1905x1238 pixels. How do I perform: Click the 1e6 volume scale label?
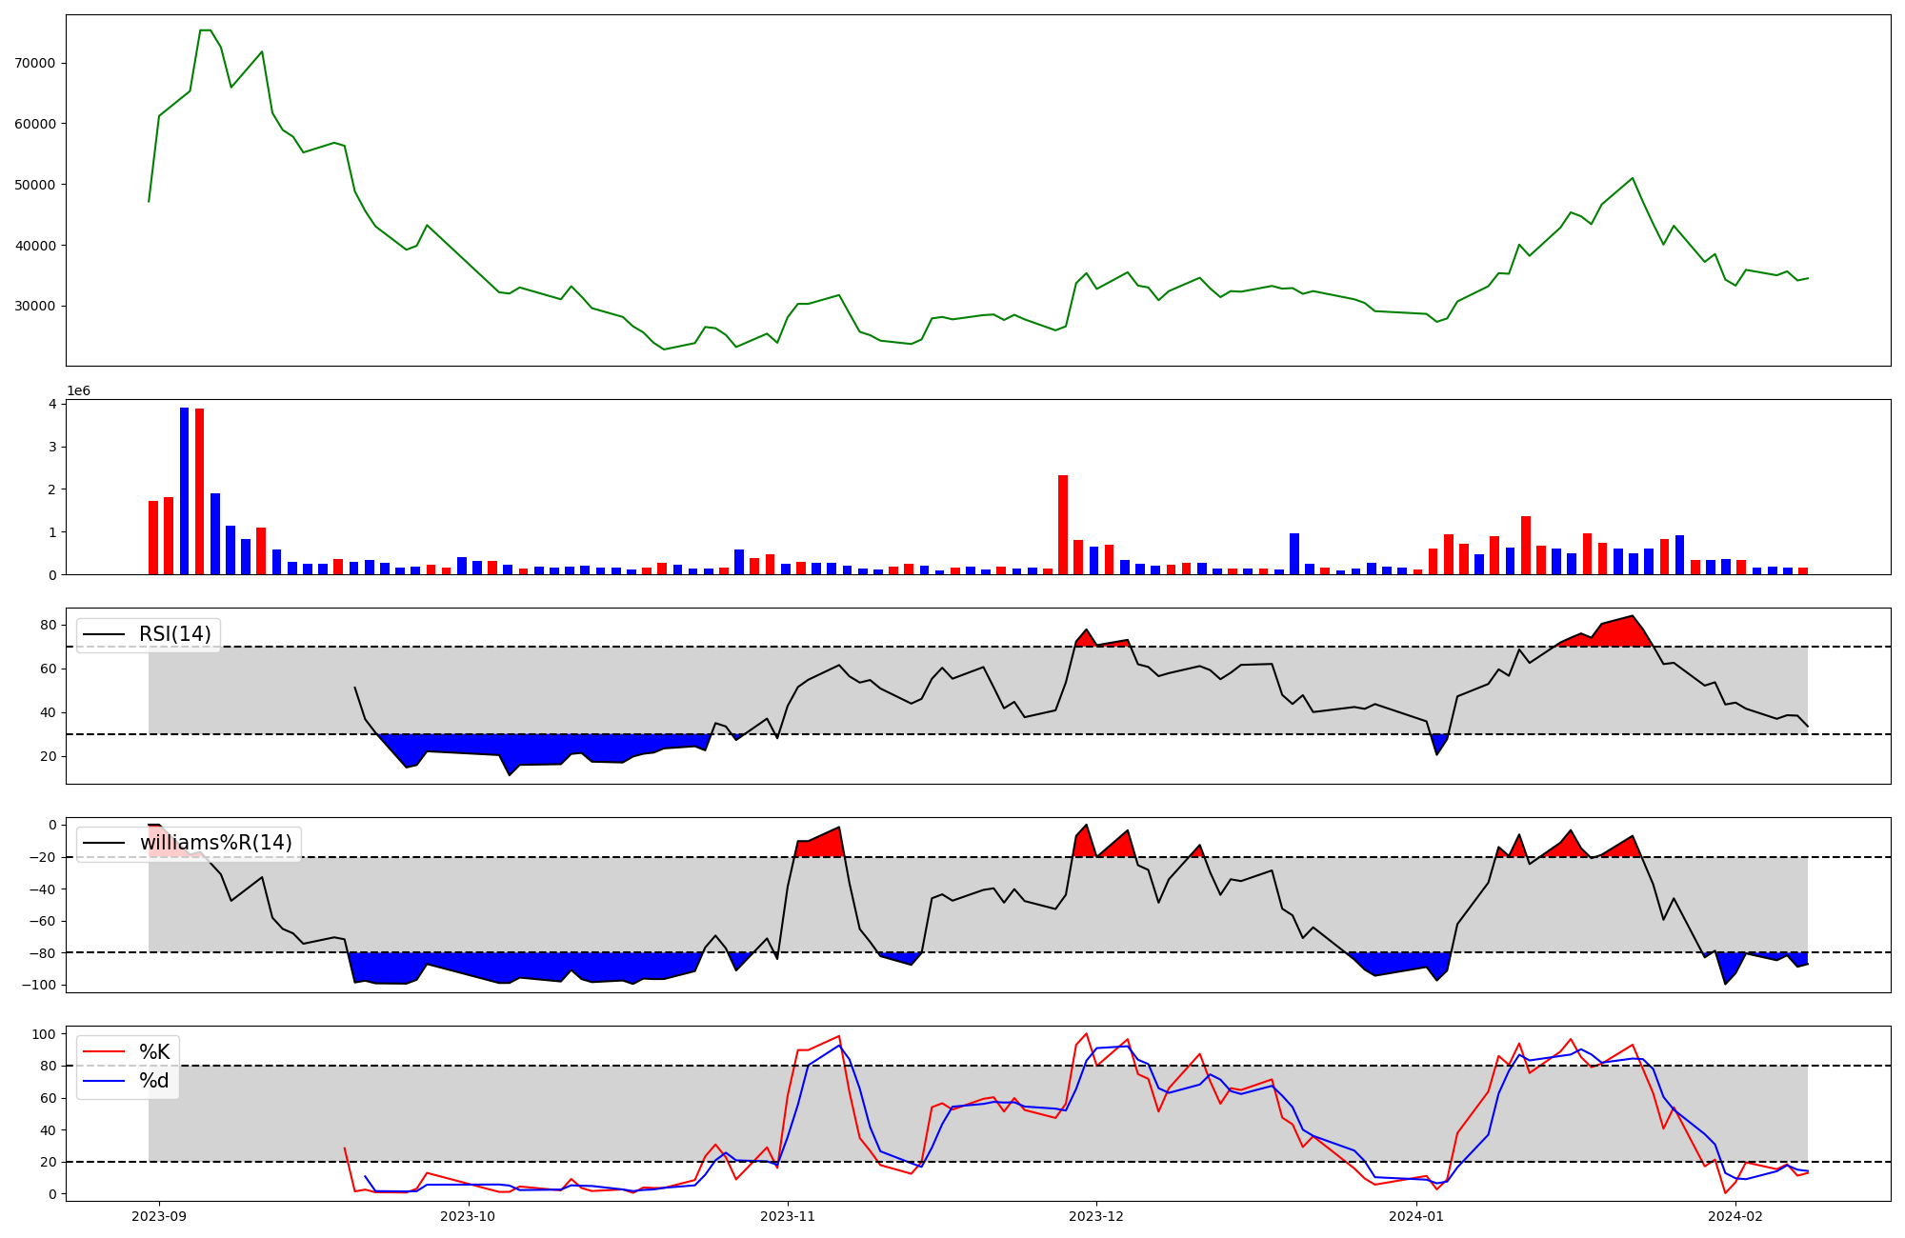pos(78,391)
